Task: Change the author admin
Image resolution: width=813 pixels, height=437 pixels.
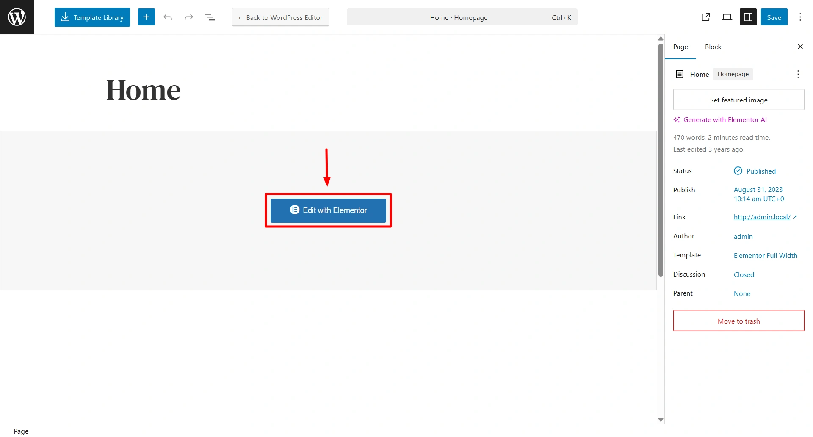Action: pos(743,236)
